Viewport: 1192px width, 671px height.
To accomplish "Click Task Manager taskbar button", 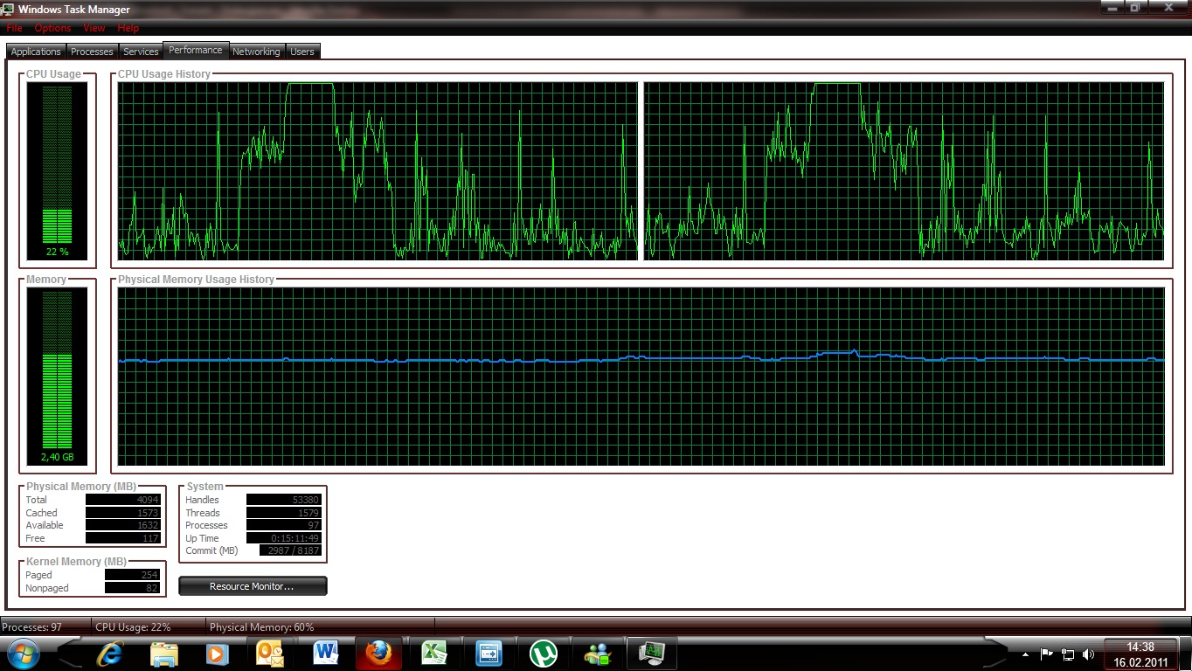I will tap(652, 653).
